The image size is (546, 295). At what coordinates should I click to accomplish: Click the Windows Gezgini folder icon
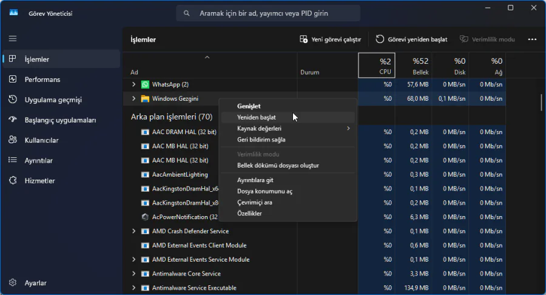[x=145, y=98]
